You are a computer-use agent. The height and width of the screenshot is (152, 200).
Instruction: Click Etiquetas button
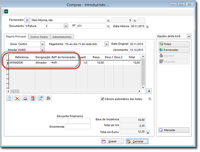click(174, 62)
